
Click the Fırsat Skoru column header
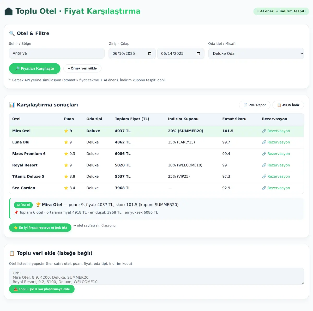coord(234,119)
